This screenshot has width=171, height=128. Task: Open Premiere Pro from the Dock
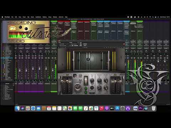(141, 108)
